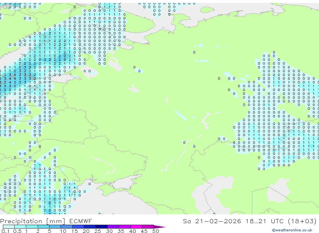Click the "20" legend scale label

[86, 231]
